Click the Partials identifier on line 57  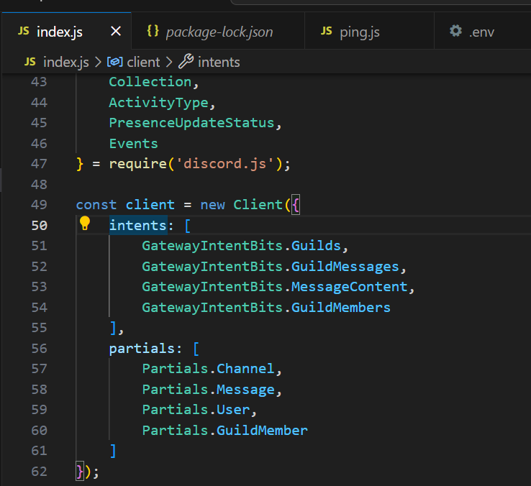(x=175, y=369)
